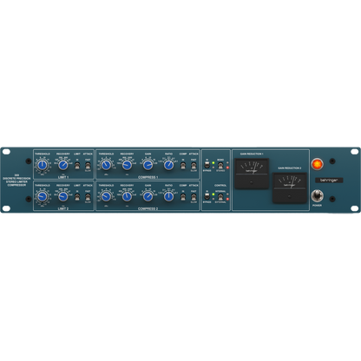
Task: Flip the Compress 2 Attack Fast/Slow switch
Action: pyautogui.click(x=194, y=197)
